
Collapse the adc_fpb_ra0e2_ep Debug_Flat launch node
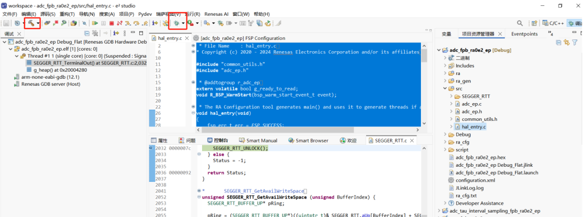click(x=4, y=42)
